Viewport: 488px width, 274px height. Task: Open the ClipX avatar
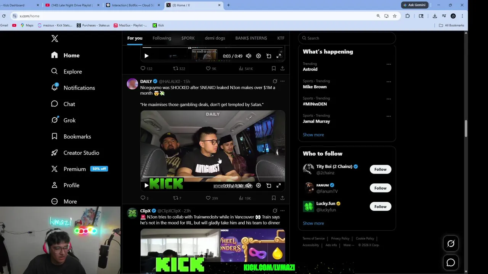(132, 213)
